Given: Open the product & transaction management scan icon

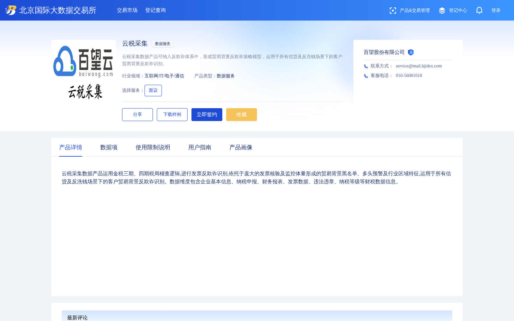Looking at the screenshot, I should [393, 11].
